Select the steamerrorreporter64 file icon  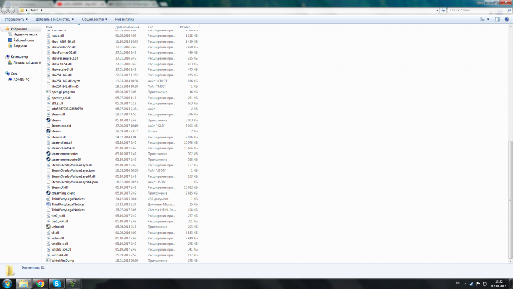pos(48,160)
